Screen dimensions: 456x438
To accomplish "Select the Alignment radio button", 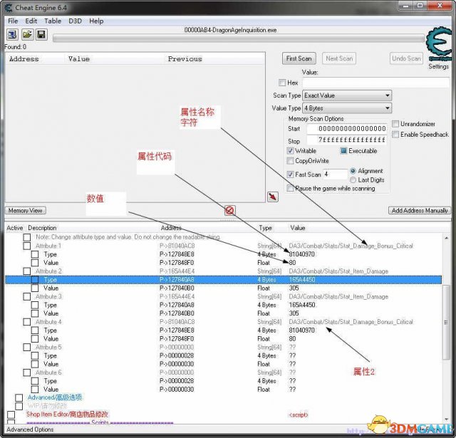I will coord(353,171).
